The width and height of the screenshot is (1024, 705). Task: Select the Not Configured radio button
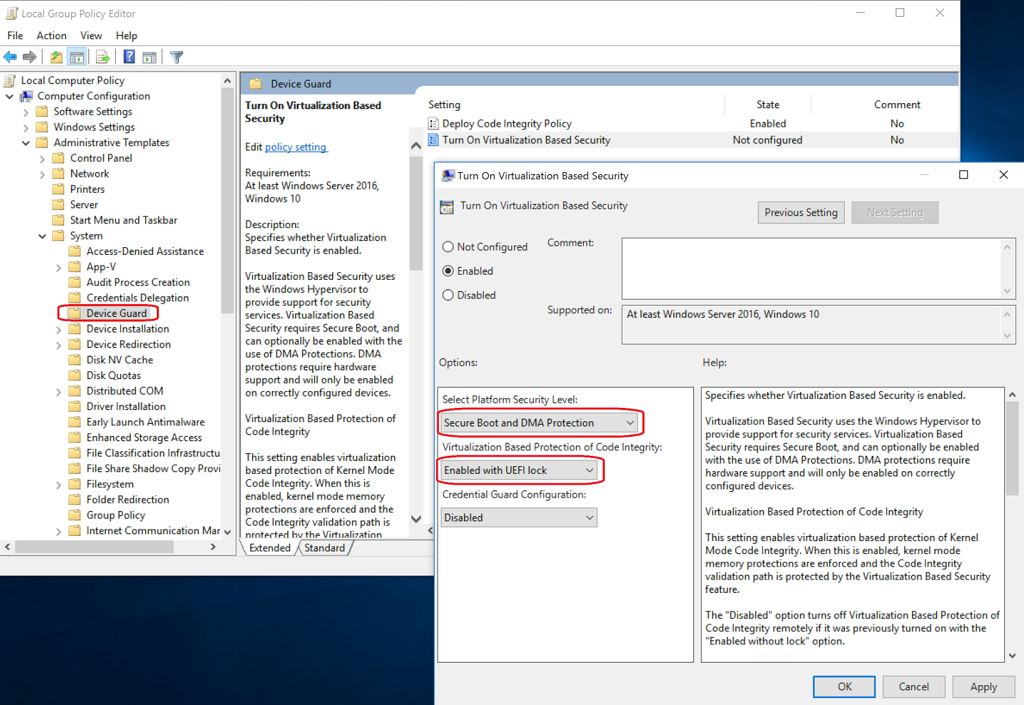448,247
